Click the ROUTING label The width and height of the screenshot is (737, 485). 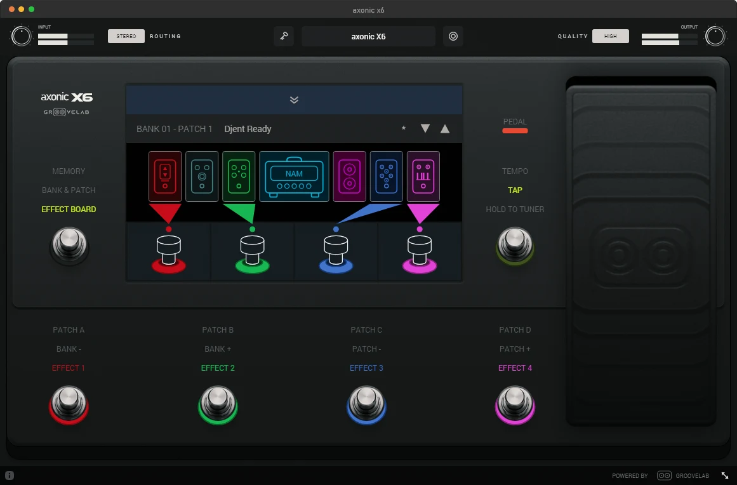[165, 36]
